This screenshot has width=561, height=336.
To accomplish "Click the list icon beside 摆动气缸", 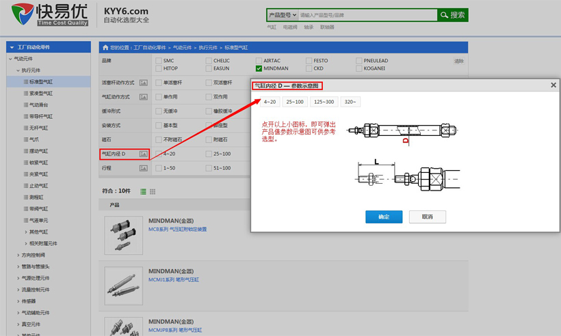I will pyautogui.click(x=26, y=151).
